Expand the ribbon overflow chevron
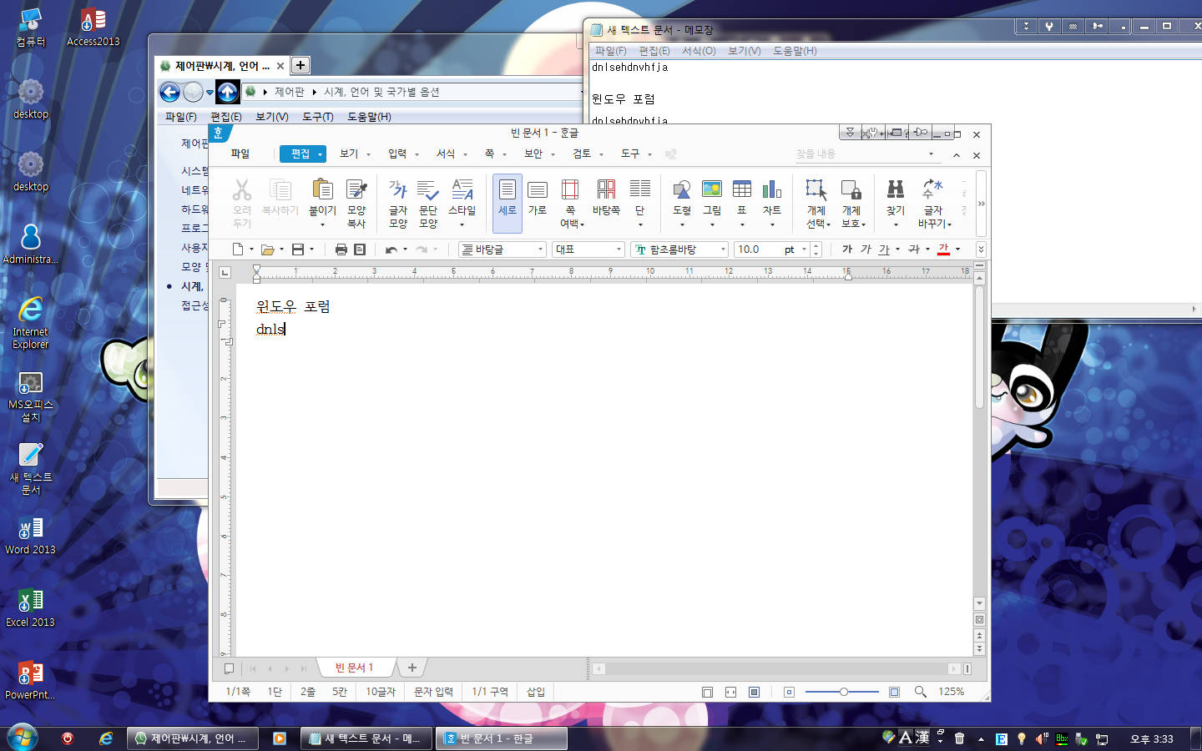 point(982,204)
